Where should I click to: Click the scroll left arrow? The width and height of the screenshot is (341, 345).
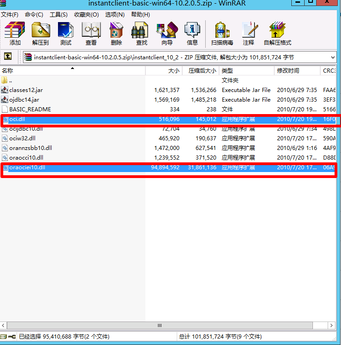[x=3, y=325]
